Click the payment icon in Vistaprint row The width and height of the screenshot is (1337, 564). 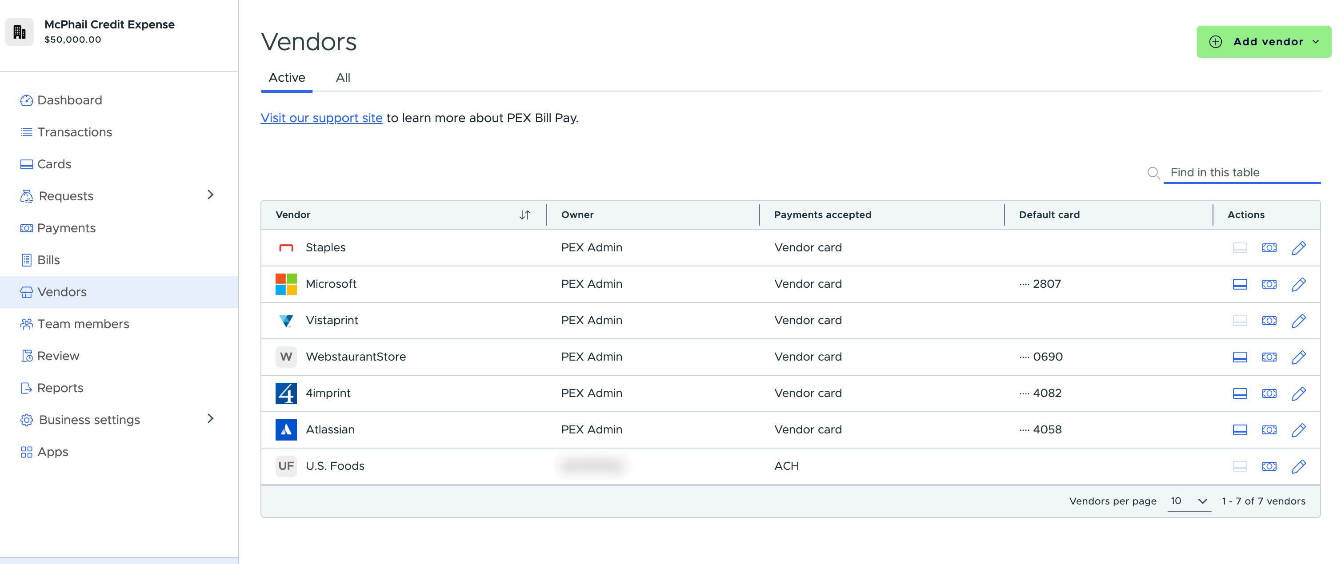pyautogui.click(x=1269, y=320)
